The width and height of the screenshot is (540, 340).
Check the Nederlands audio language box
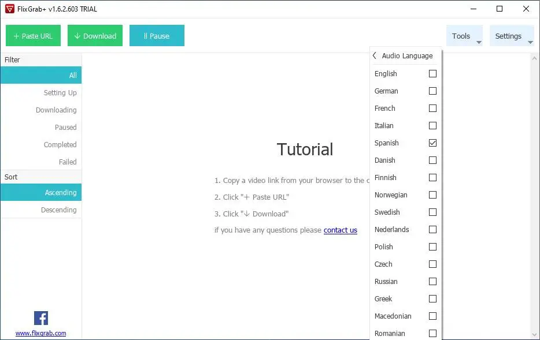click(x=432, y=229)
